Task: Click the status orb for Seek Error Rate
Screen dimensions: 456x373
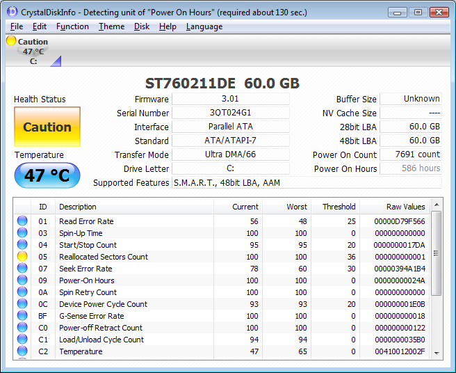Action: click(22, 268)
